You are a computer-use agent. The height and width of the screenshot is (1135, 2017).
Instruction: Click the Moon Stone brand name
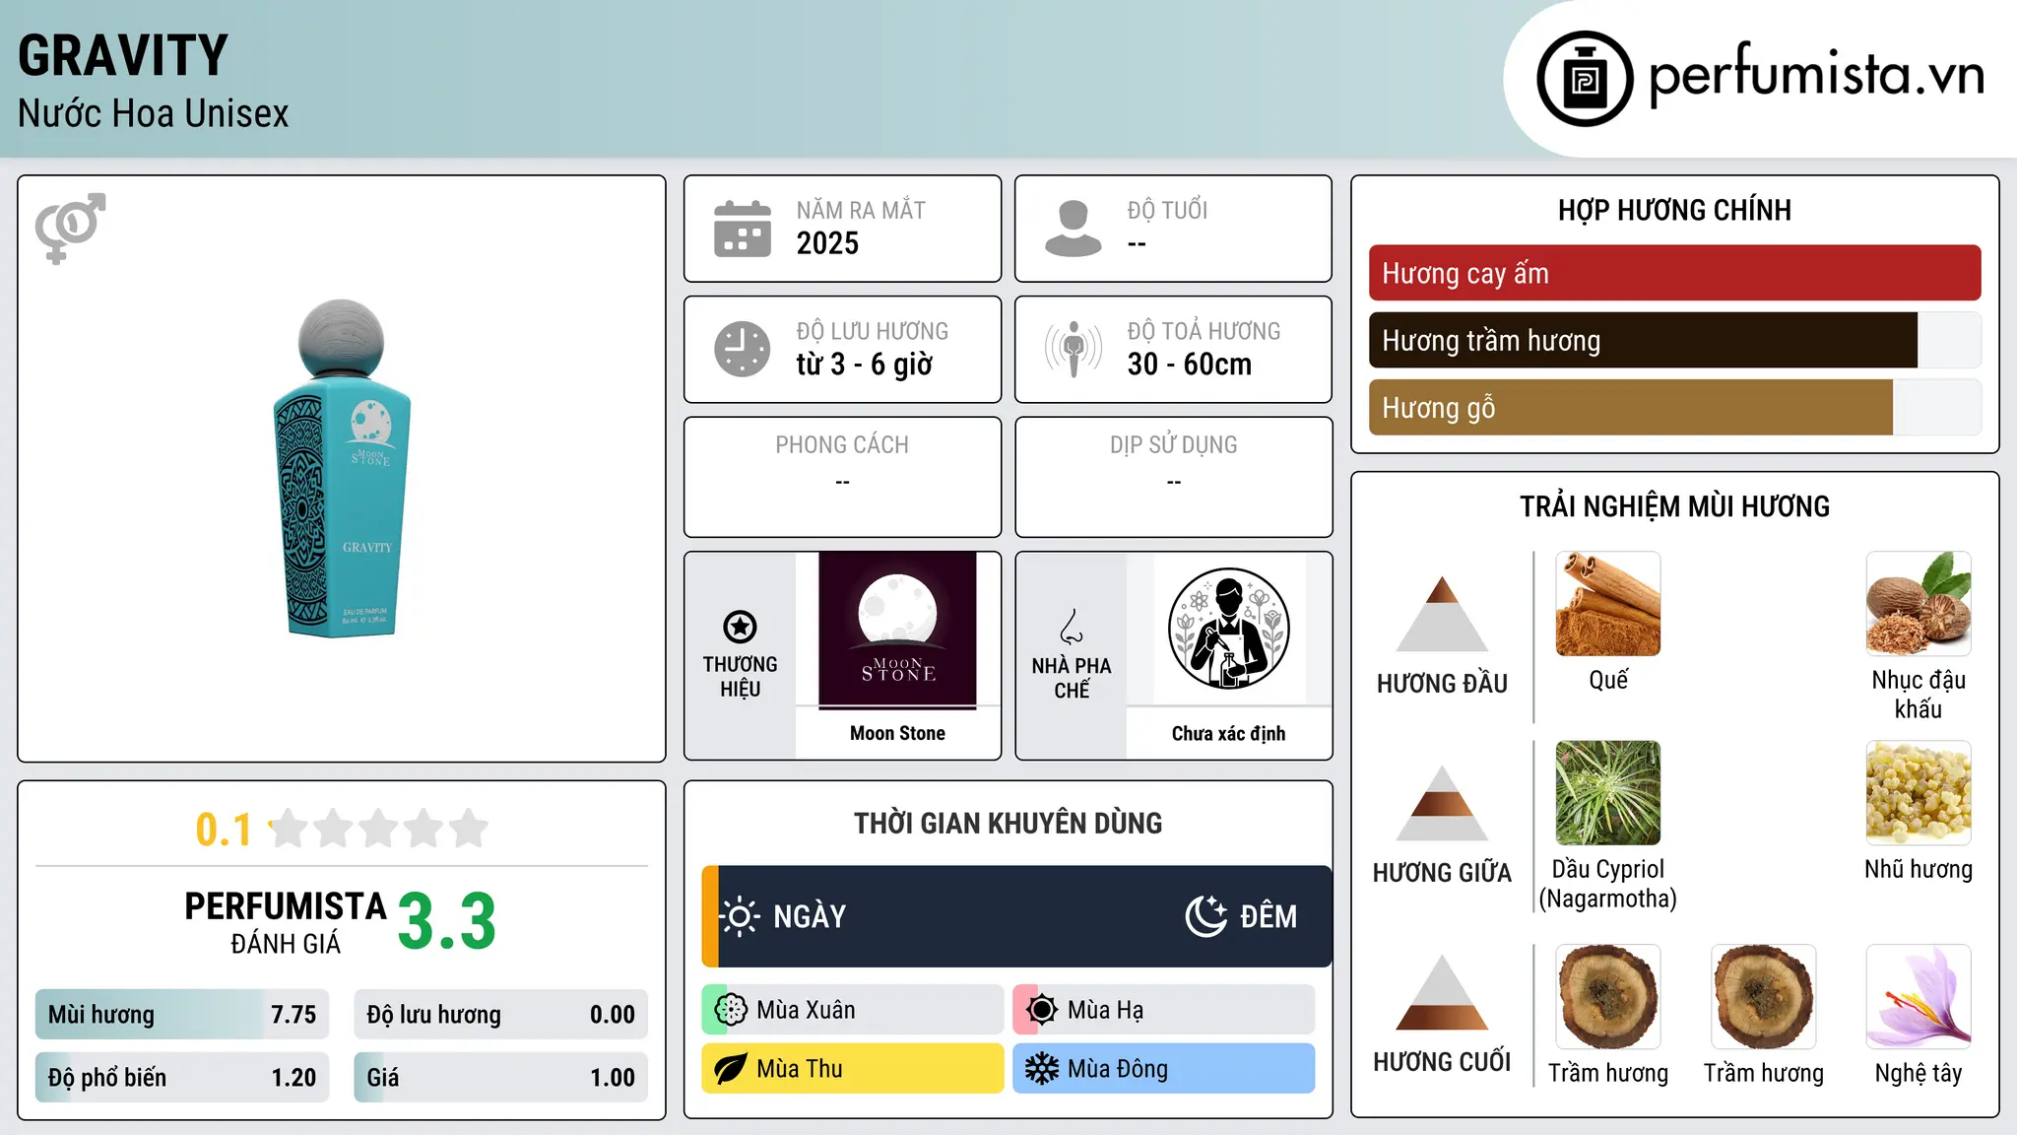pos(897,733)
